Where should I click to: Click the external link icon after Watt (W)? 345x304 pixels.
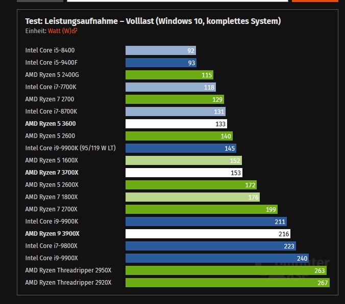pyautogui.click(x=75, y=31)
